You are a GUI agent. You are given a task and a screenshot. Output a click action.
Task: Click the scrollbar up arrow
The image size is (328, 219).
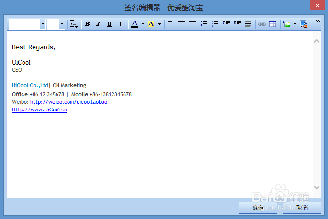(x=317, y=41)
